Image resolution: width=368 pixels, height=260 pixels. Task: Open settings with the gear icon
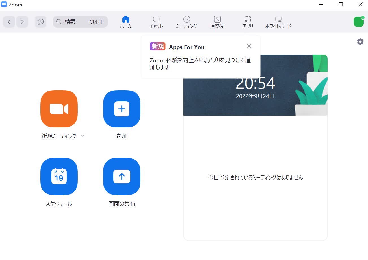tap(360, 42)
